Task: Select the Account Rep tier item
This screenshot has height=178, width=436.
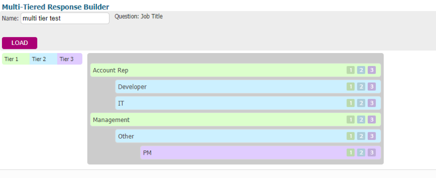Action: 235,70
